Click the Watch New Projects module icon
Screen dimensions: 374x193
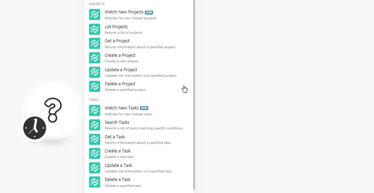pos(95,14)
